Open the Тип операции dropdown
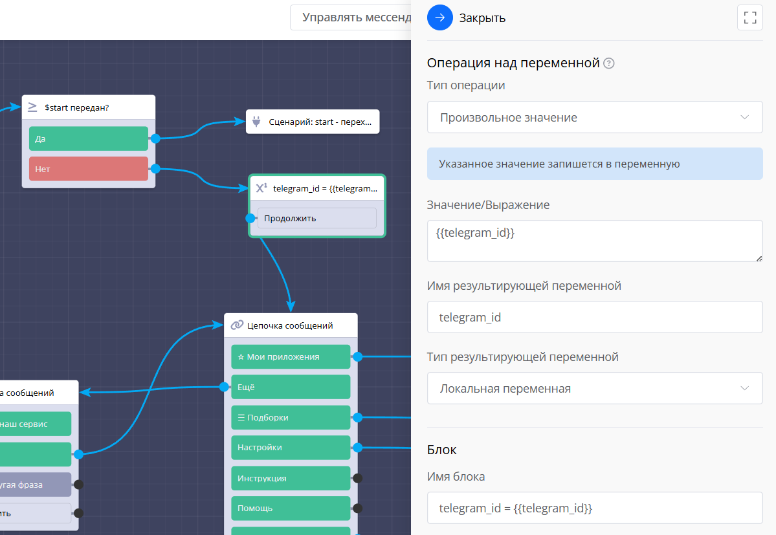 coord(594,118)
